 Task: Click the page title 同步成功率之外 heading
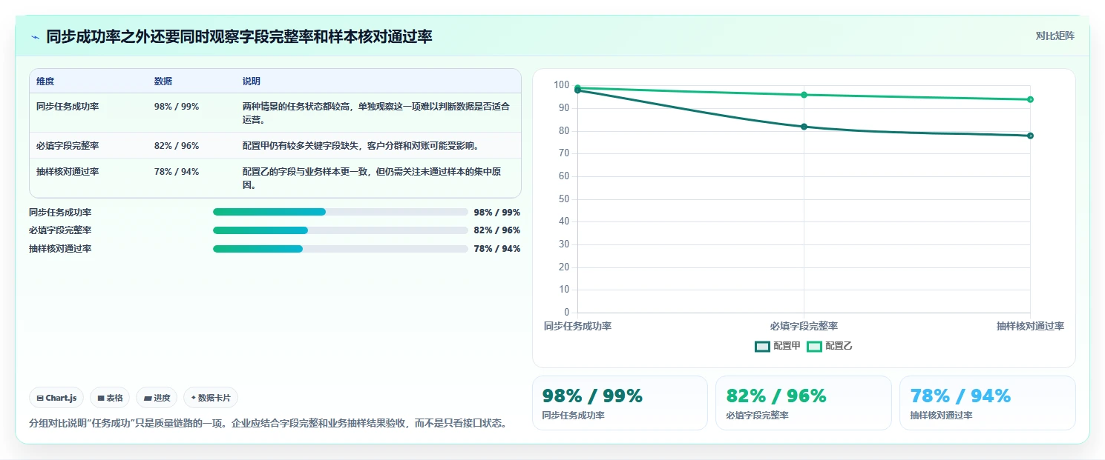239,36
